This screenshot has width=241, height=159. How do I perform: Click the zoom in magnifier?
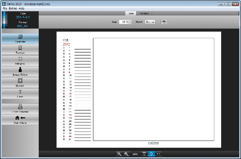pyautogui.click(x=127, y=154)
